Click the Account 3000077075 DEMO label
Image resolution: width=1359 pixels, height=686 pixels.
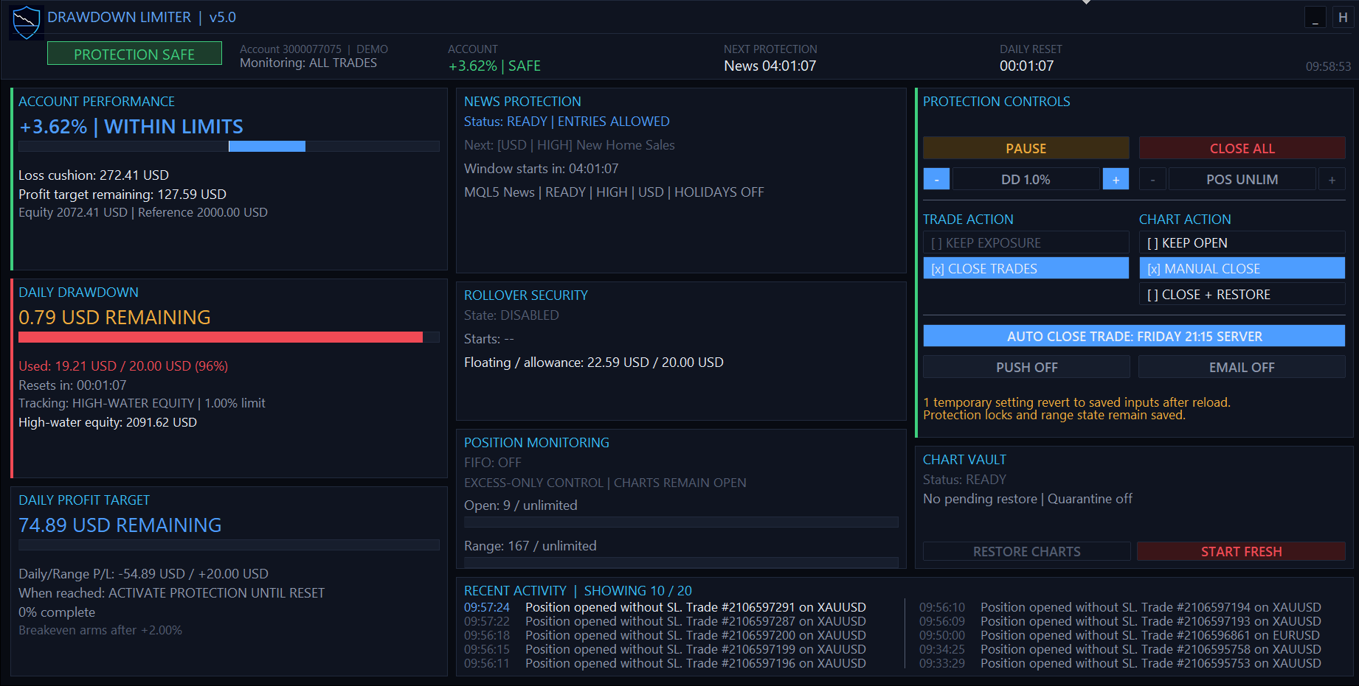click(314, 49)
